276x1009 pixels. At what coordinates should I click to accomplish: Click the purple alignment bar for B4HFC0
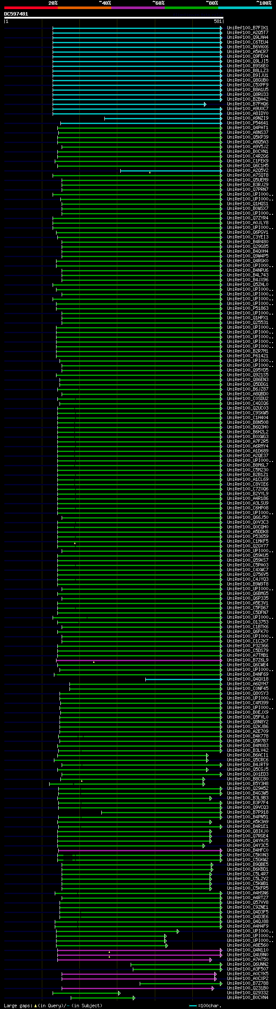coord(140,850)
